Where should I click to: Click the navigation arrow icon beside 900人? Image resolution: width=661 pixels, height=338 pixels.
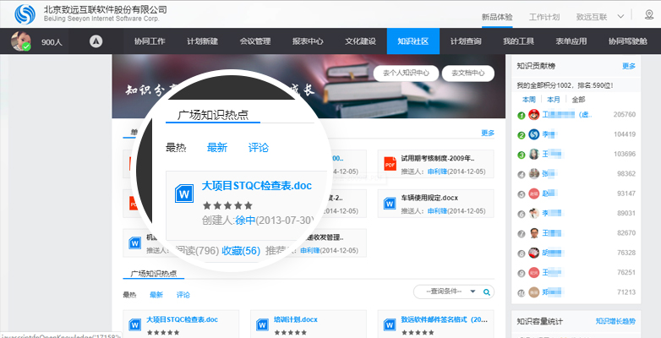pos(96,41)
